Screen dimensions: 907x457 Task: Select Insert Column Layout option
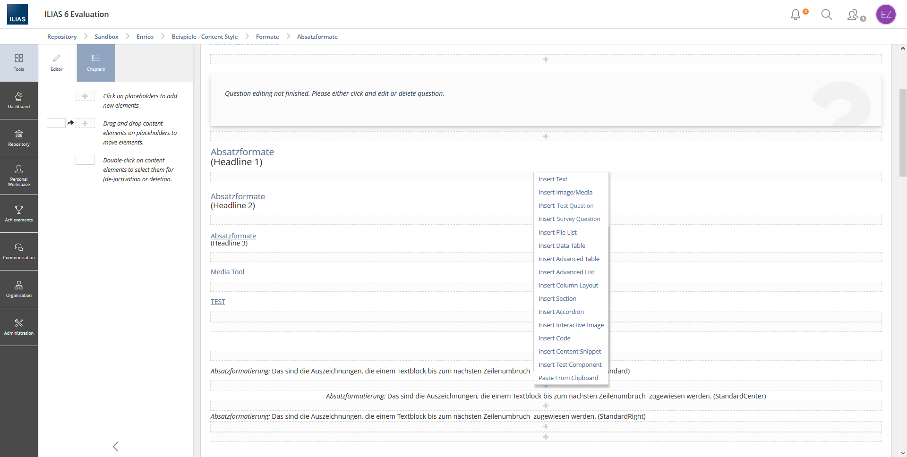click(568, 286)
